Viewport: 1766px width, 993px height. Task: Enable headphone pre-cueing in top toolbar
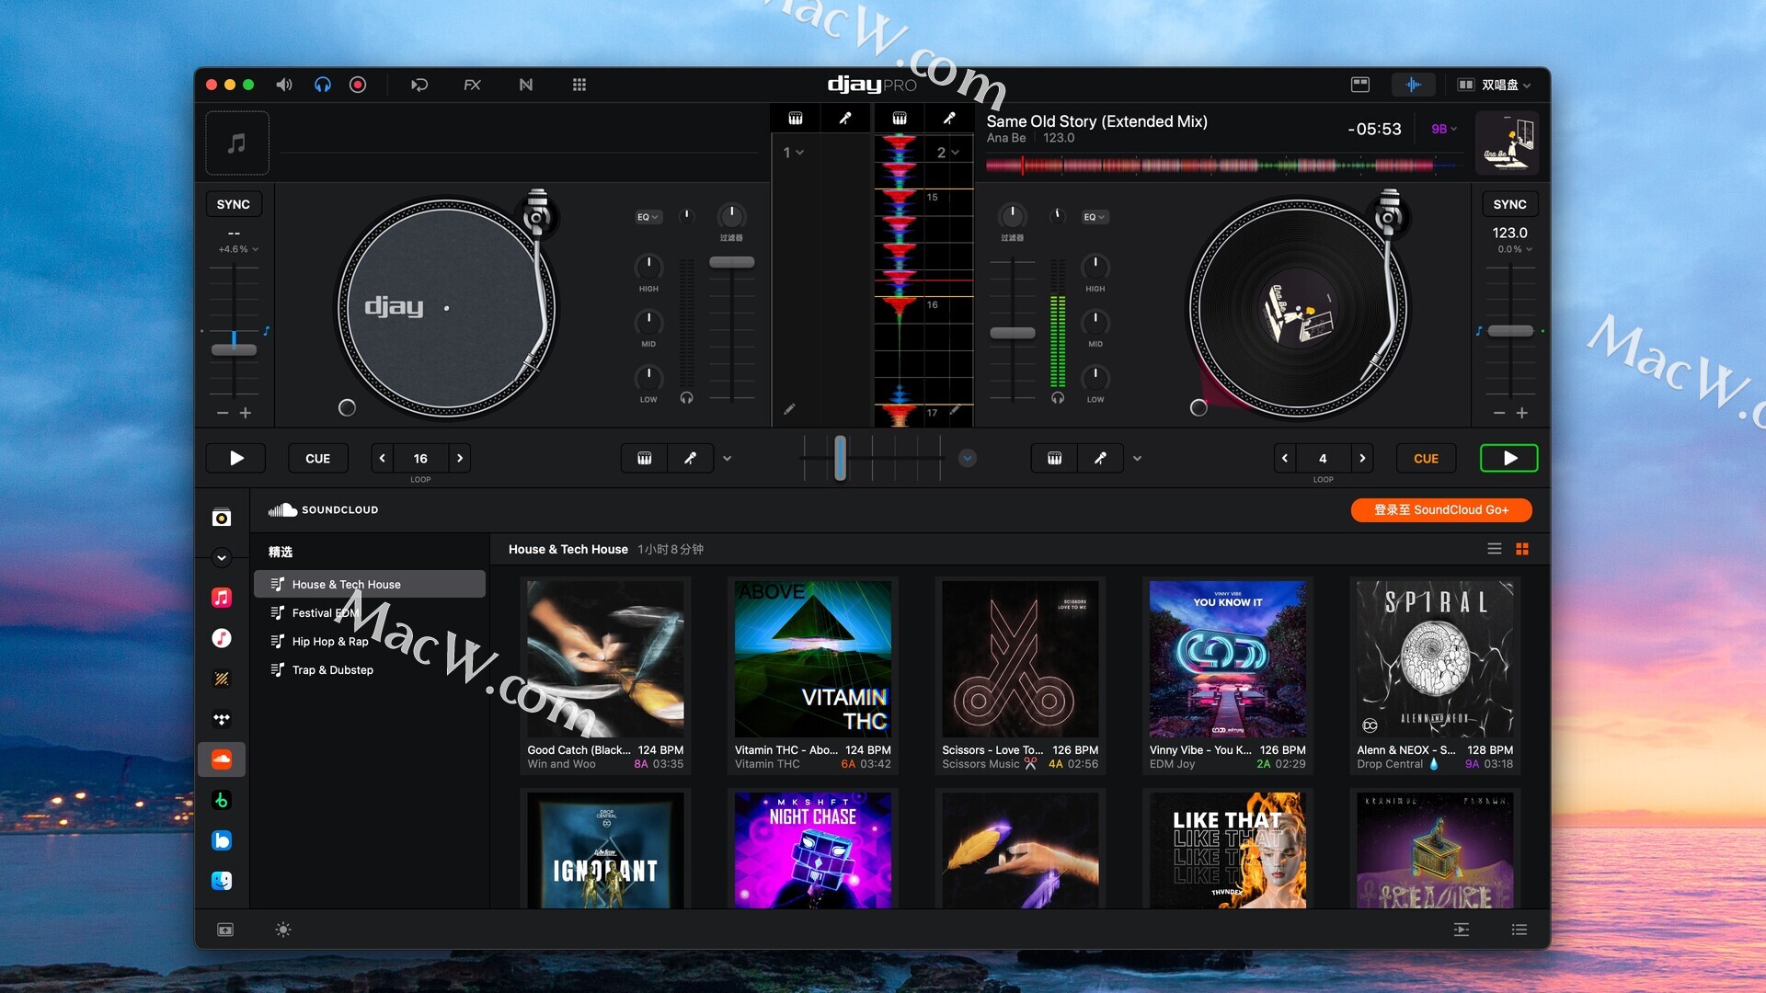click(x=322, y=85)
